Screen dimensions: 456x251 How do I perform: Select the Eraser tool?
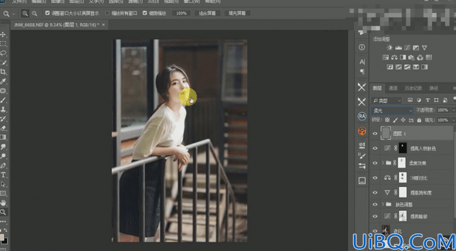[x=3, y=128]
